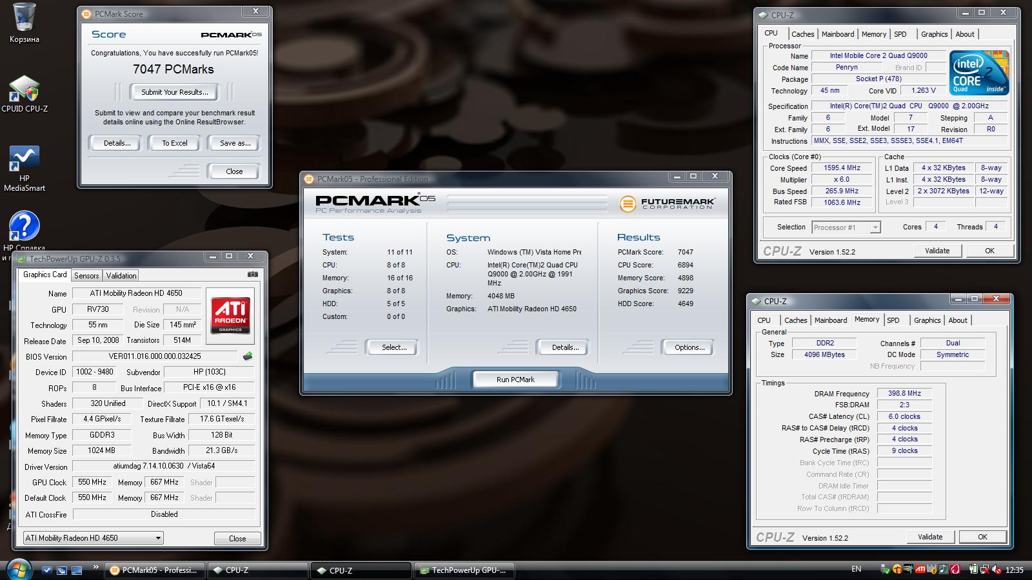Click the Close button in GPU-Z
1032x580 pixels.
click(237, 539)
